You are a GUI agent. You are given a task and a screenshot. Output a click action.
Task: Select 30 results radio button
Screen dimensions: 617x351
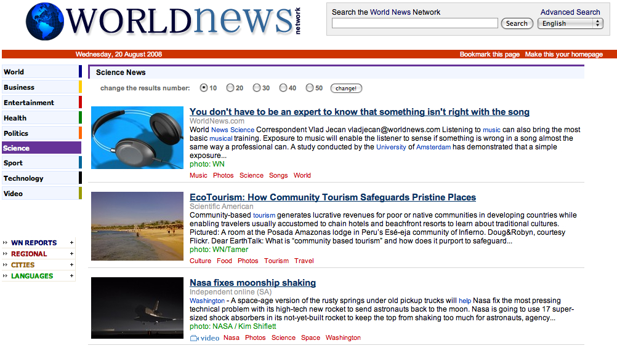pyautogui.click(x=257, y=88)
